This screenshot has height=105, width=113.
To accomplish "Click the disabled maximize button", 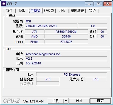I will click(98, 4).
